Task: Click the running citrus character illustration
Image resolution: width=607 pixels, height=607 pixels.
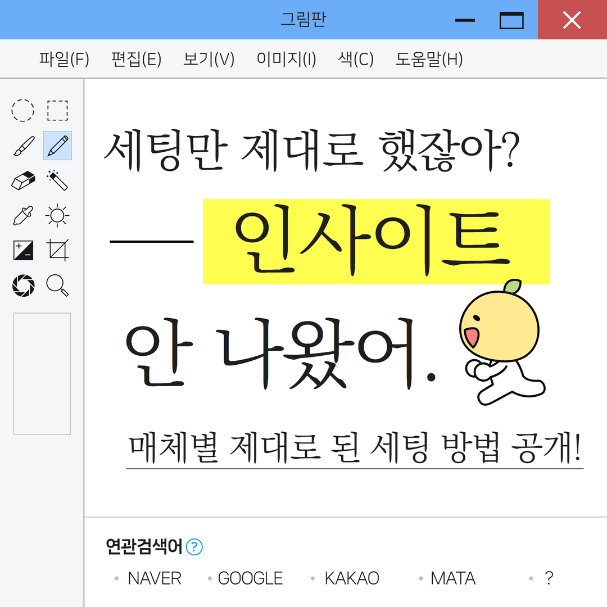Action: pyautogui.click(x=502, y=342)
